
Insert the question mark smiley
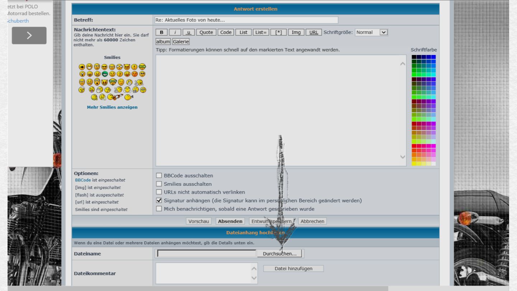(120, 74)
